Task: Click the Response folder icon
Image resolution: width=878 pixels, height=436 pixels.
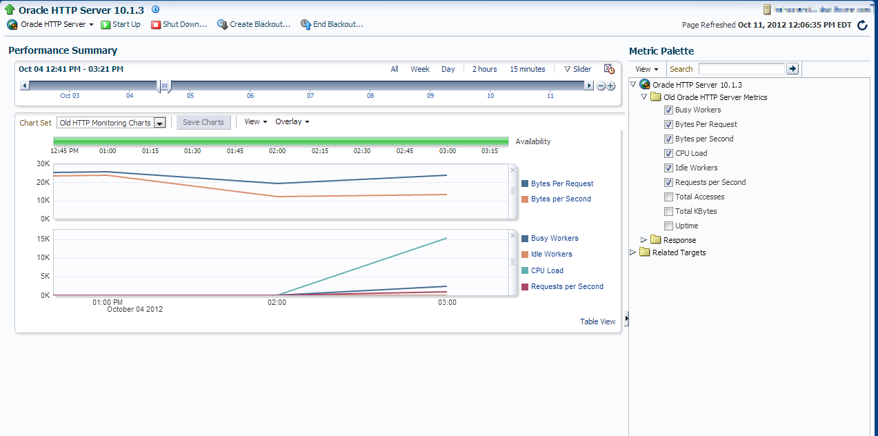Action: click(x=656, y=240)
